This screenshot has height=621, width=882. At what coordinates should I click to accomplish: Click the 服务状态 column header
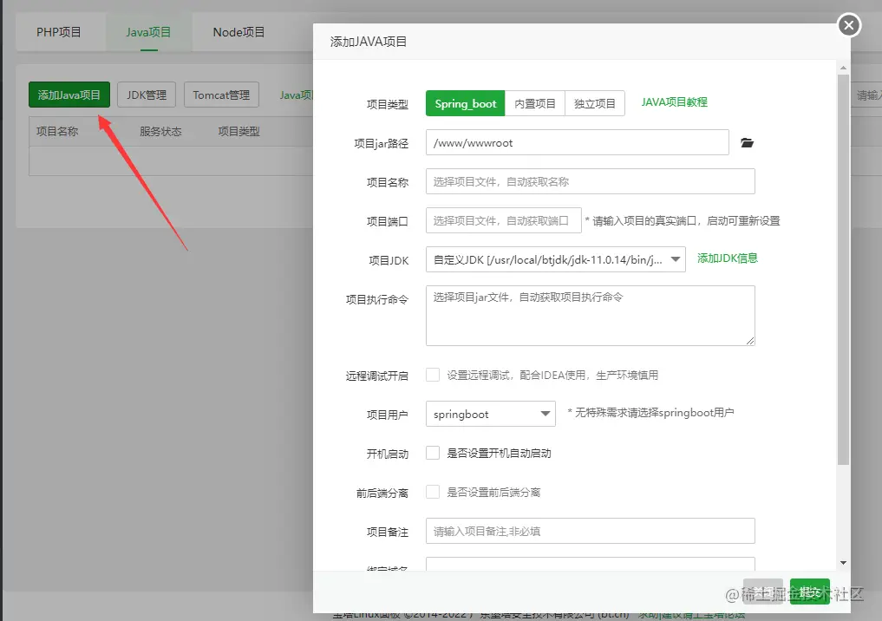160,132
